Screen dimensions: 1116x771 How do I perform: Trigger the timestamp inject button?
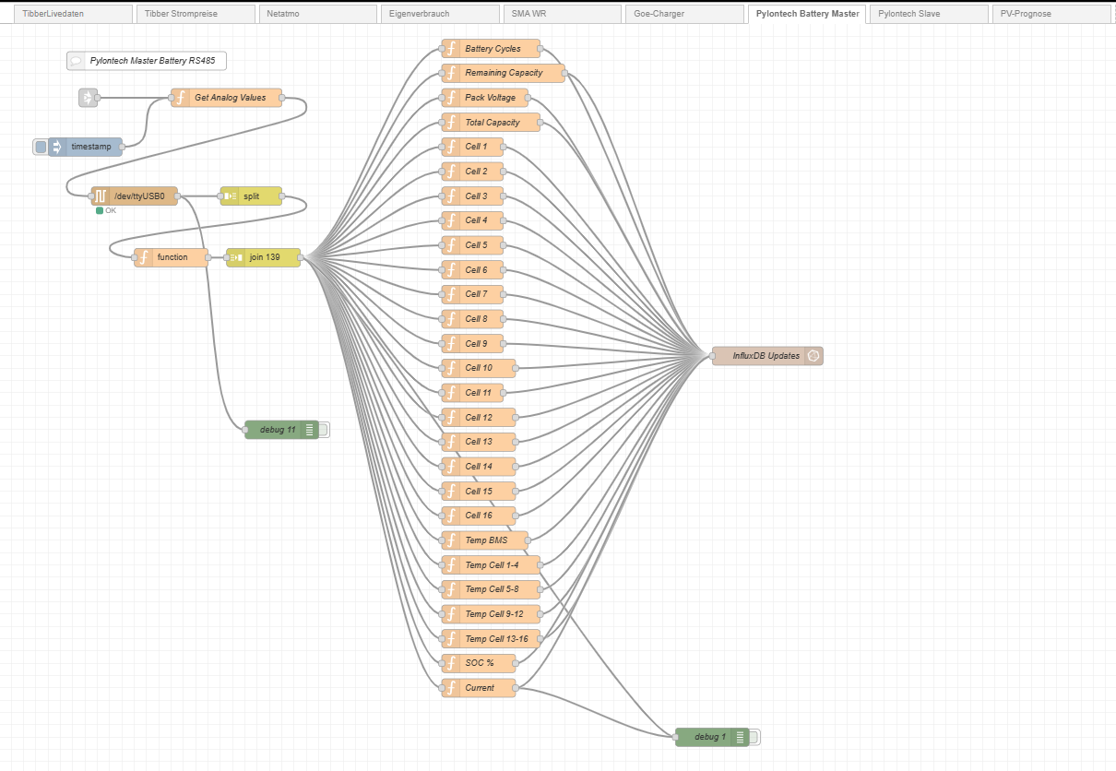(40, 147)
